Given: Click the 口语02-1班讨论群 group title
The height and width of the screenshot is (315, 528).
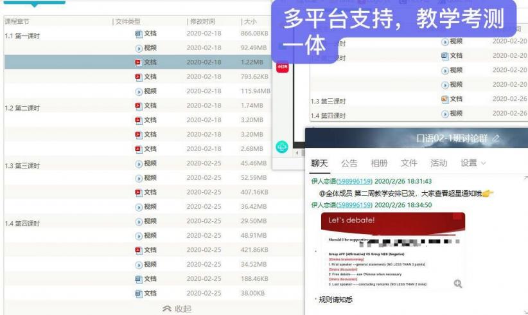Looking at the screenshot, I should click(452, 138).
